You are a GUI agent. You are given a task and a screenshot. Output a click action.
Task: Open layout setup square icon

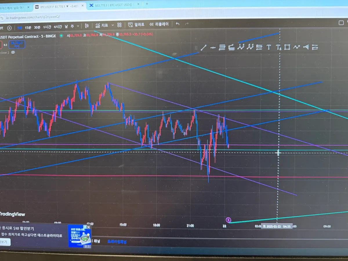pos(341,23)
